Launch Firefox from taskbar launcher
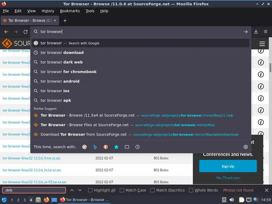 point(46,200)
